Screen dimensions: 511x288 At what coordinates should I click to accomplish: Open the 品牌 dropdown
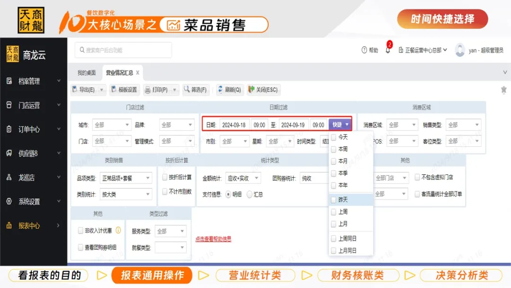point(176,125)
